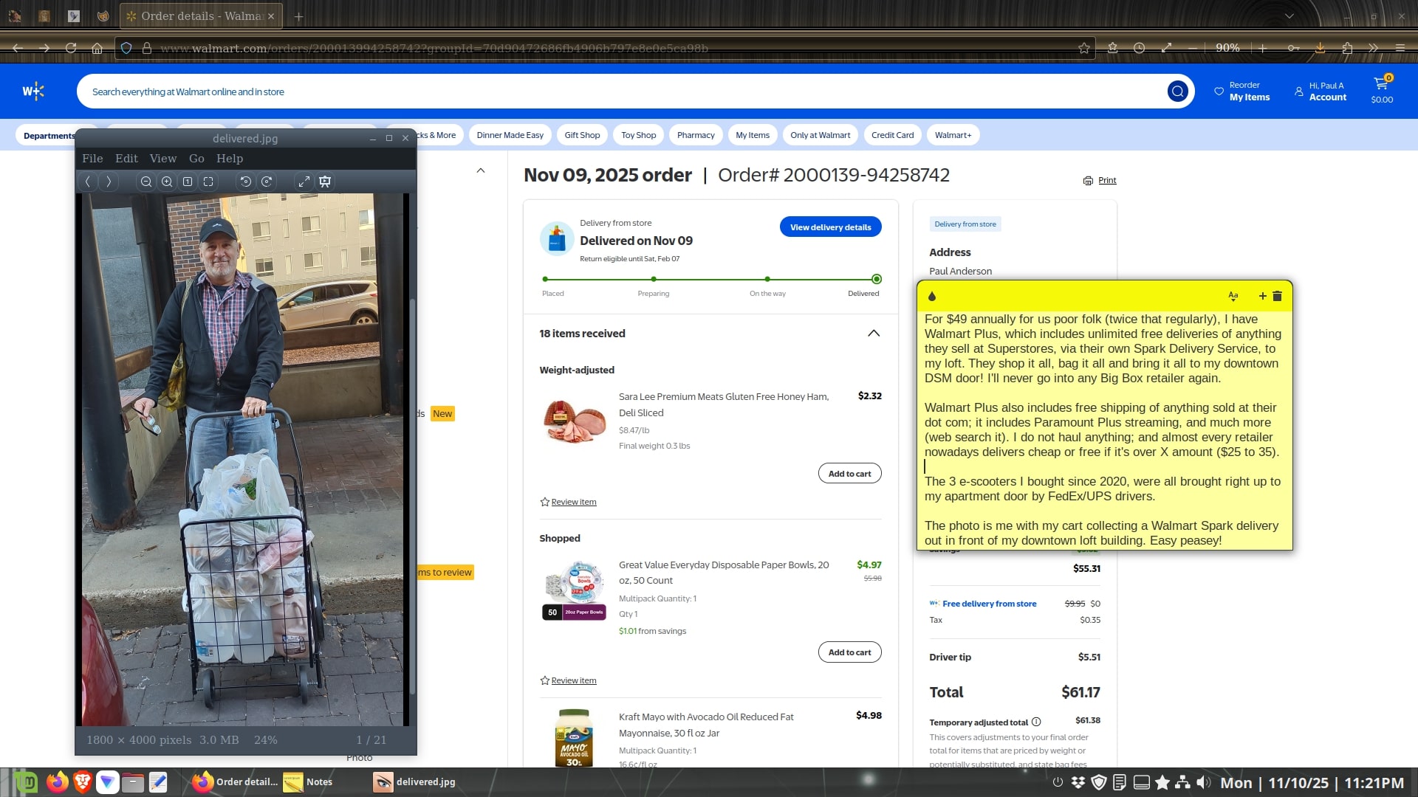Collapse the left panel chevron
1418x797 pixels.
click(481, 170)
